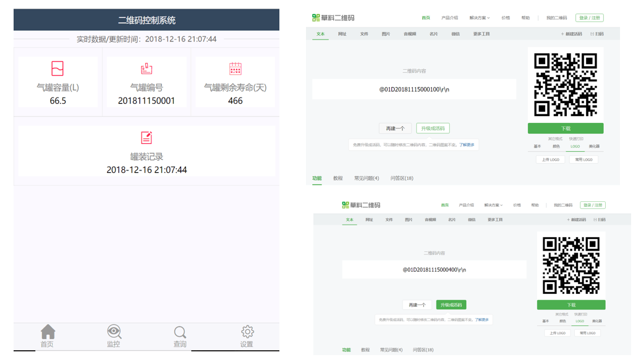Tap the remaining-life value 466
Image resolution: width=641 pixels, height=360 pixels.
click(235, 101)
